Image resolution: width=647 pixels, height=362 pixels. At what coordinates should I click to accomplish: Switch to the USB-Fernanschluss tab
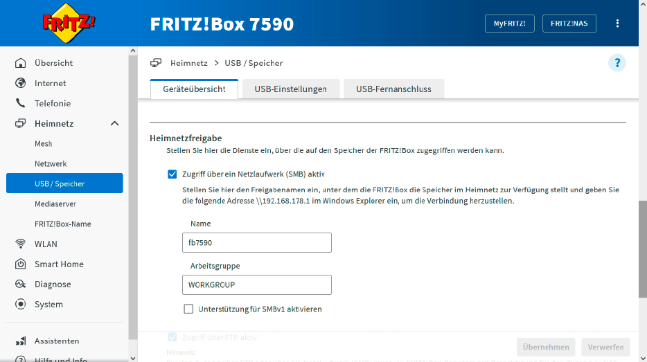click(x=393, y=89)
